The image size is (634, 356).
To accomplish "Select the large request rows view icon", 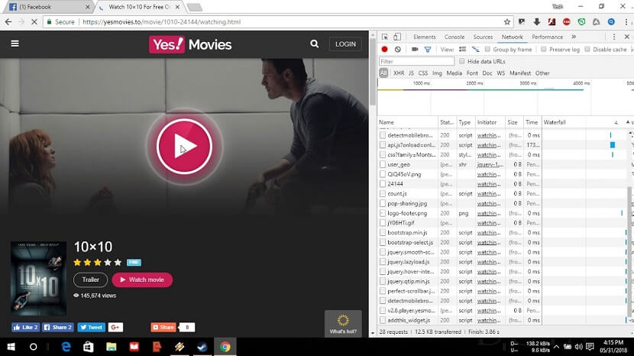I will pyautogui.click(x=463, y=50).
